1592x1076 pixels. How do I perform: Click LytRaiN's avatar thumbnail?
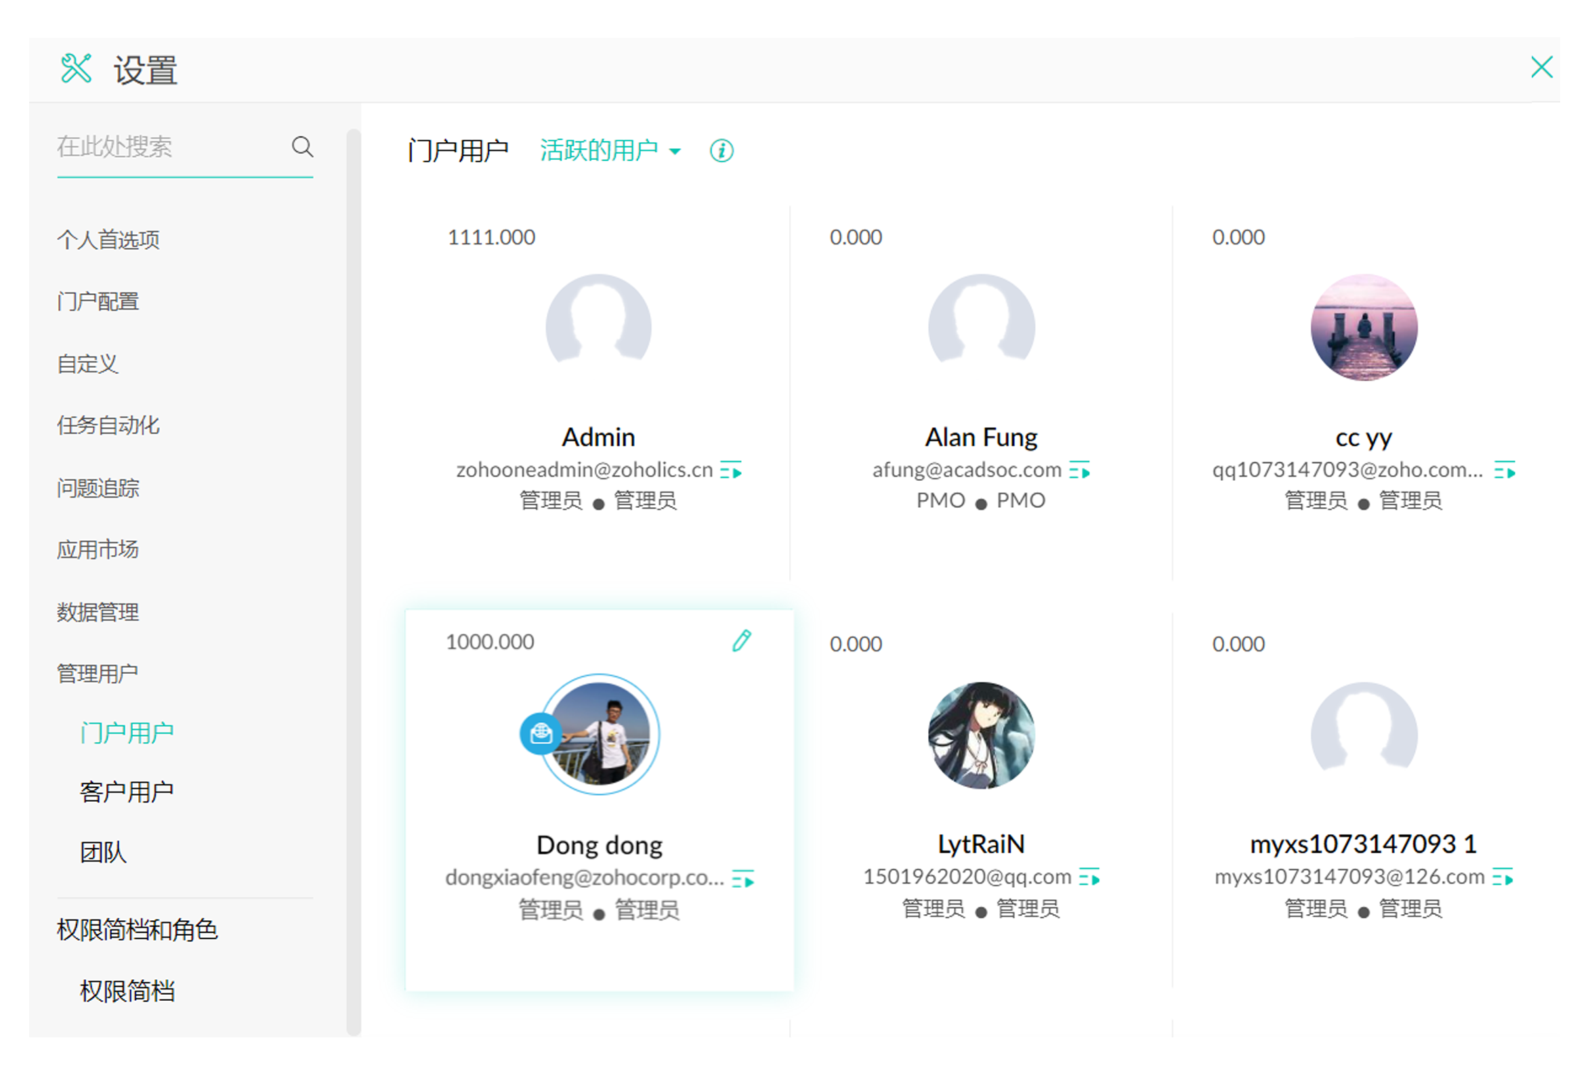(x=981, y=735)
